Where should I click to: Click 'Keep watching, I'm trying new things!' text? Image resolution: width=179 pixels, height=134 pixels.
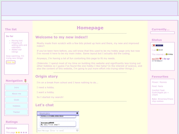click(x=15, y=57)
